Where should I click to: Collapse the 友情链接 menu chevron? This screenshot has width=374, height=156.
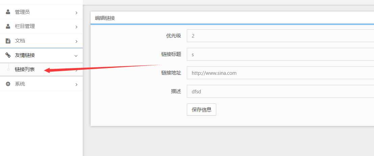(76, 56)
